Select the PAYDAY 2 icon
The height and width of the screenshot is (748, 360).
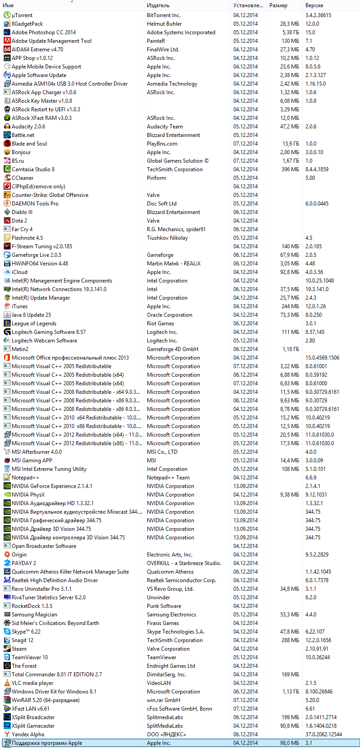coord(7,563)
